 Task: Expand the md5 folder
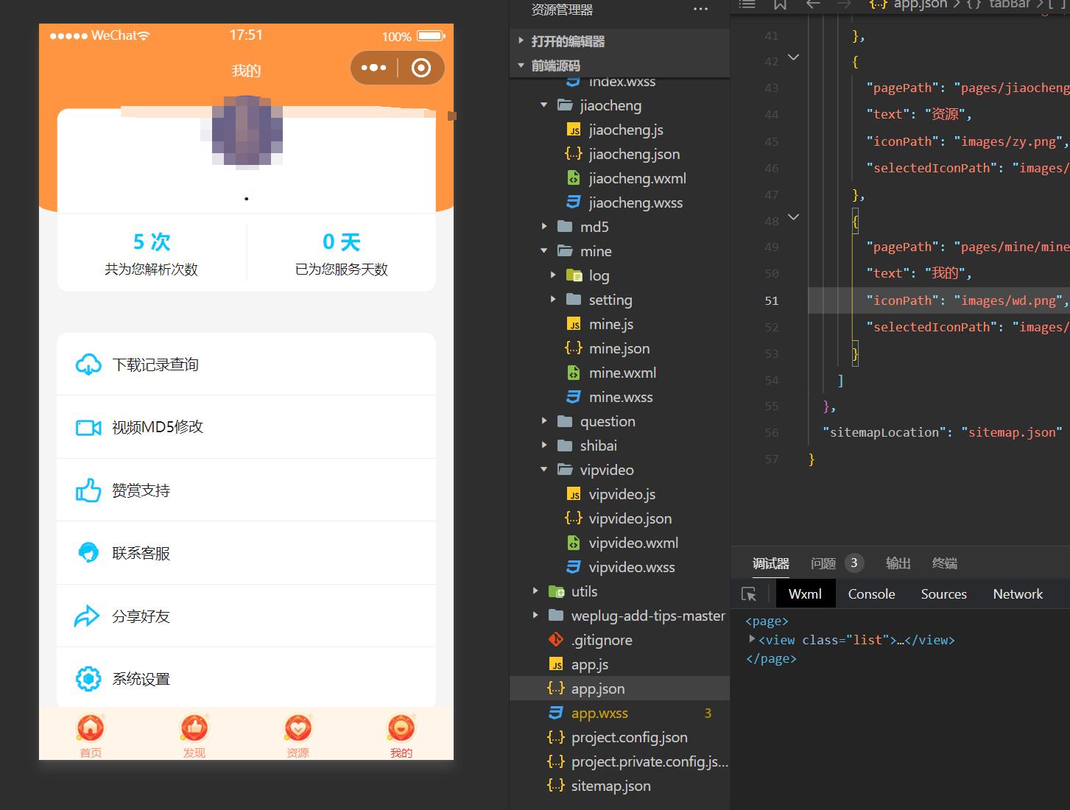point(544,227)
